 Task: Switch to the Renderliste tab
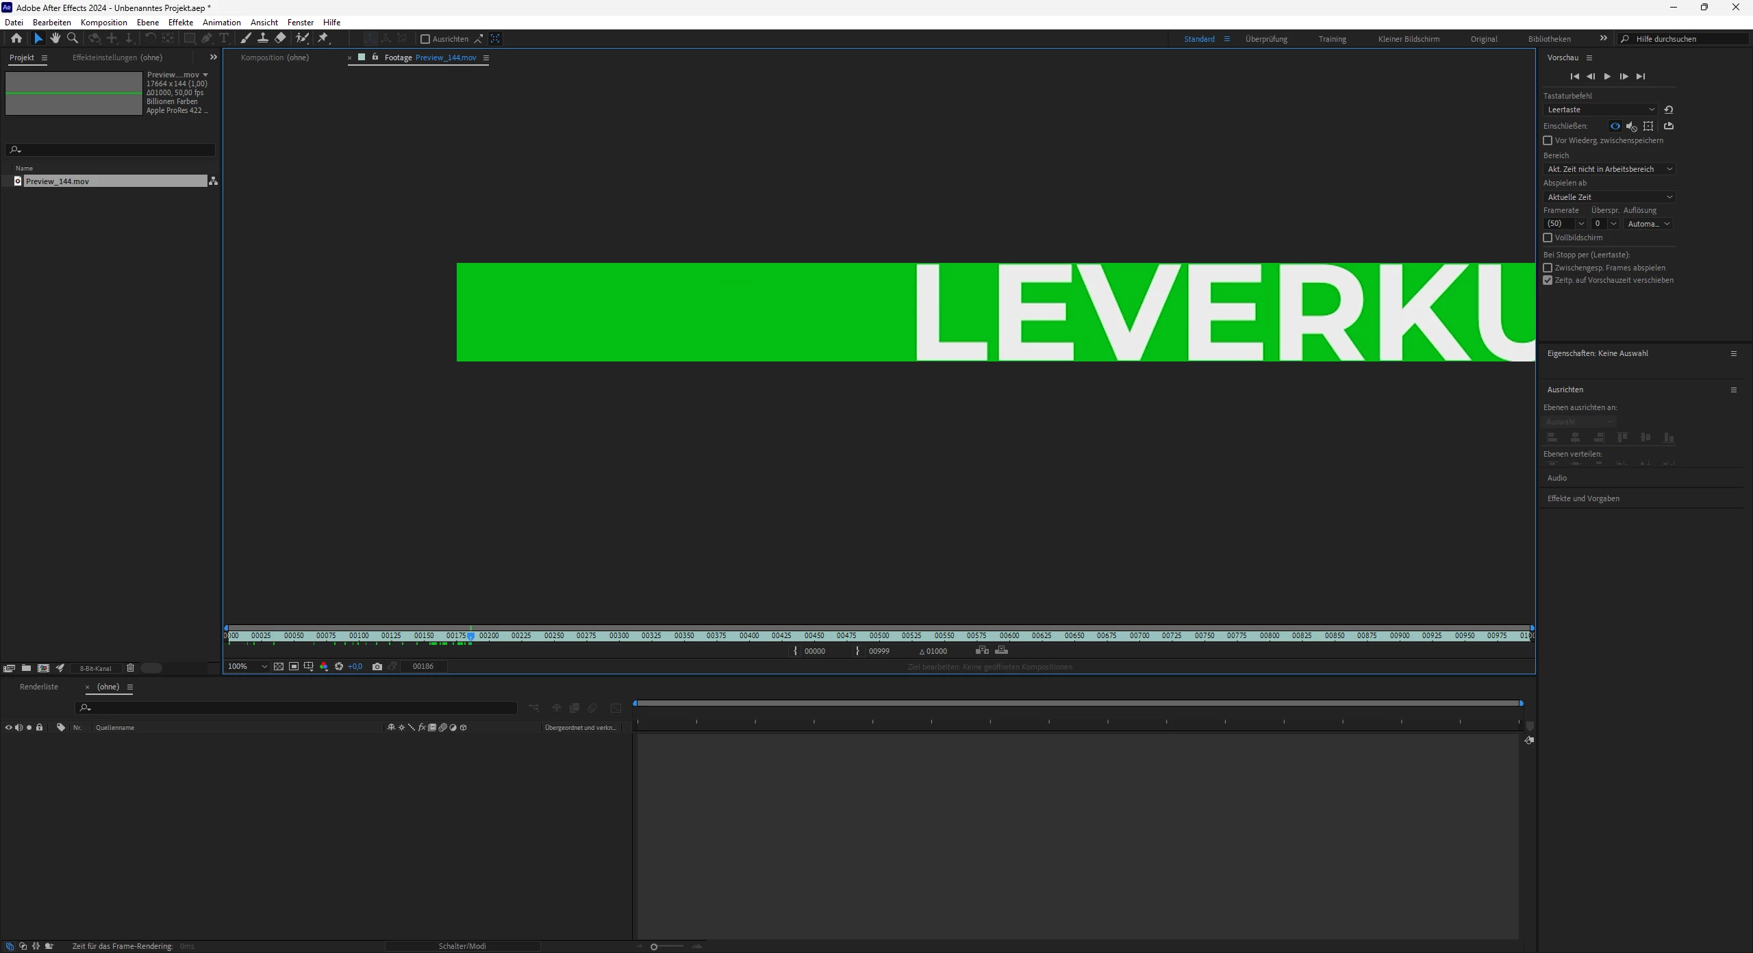pyautogui.click(x=39, y=687)
